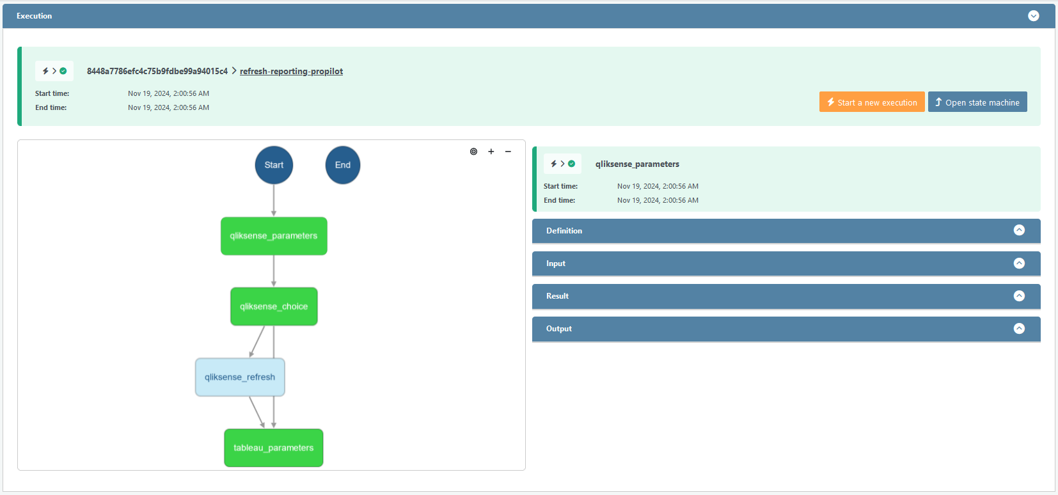Expand the Input section chevron
The image size is (1058, 495).
1019,263
